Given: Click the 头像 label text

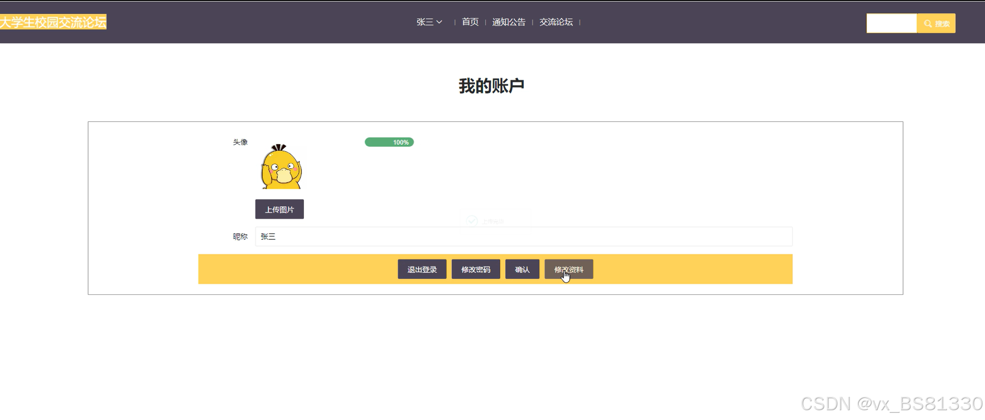Looking at the screenshot, I should 240,142.
